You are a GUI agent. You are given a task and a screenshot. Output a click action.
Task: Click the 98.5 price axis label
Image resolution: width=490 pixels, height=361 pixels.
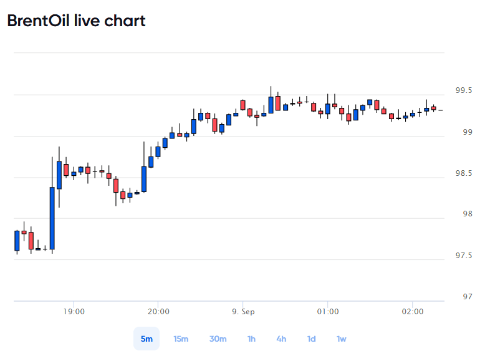tap(464, 173)
